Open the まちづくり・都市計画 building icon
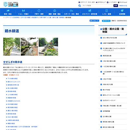This screenshot has width=130, height=130. coord(90,11)
